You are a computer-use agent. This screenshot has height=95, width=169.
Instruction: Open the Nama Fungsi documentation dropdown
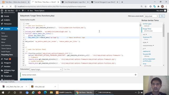pyautogui.click(x=46, y=69)
